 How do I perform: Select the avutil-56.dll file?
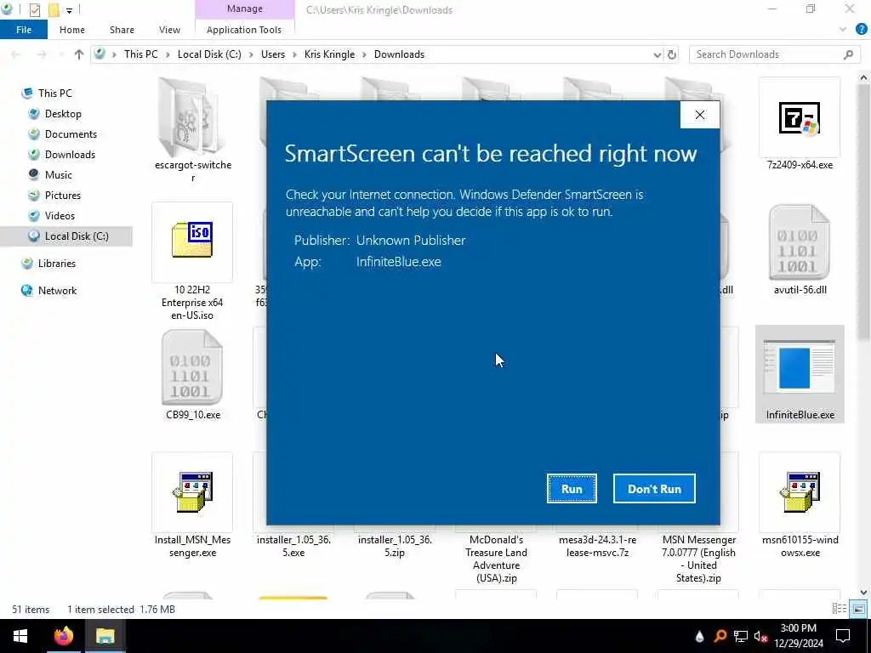tap(800, 250)
